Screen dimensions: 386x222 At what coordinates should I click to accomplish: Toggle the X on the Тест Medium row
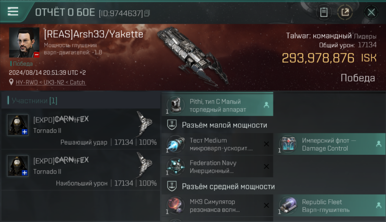coord(266,144)
